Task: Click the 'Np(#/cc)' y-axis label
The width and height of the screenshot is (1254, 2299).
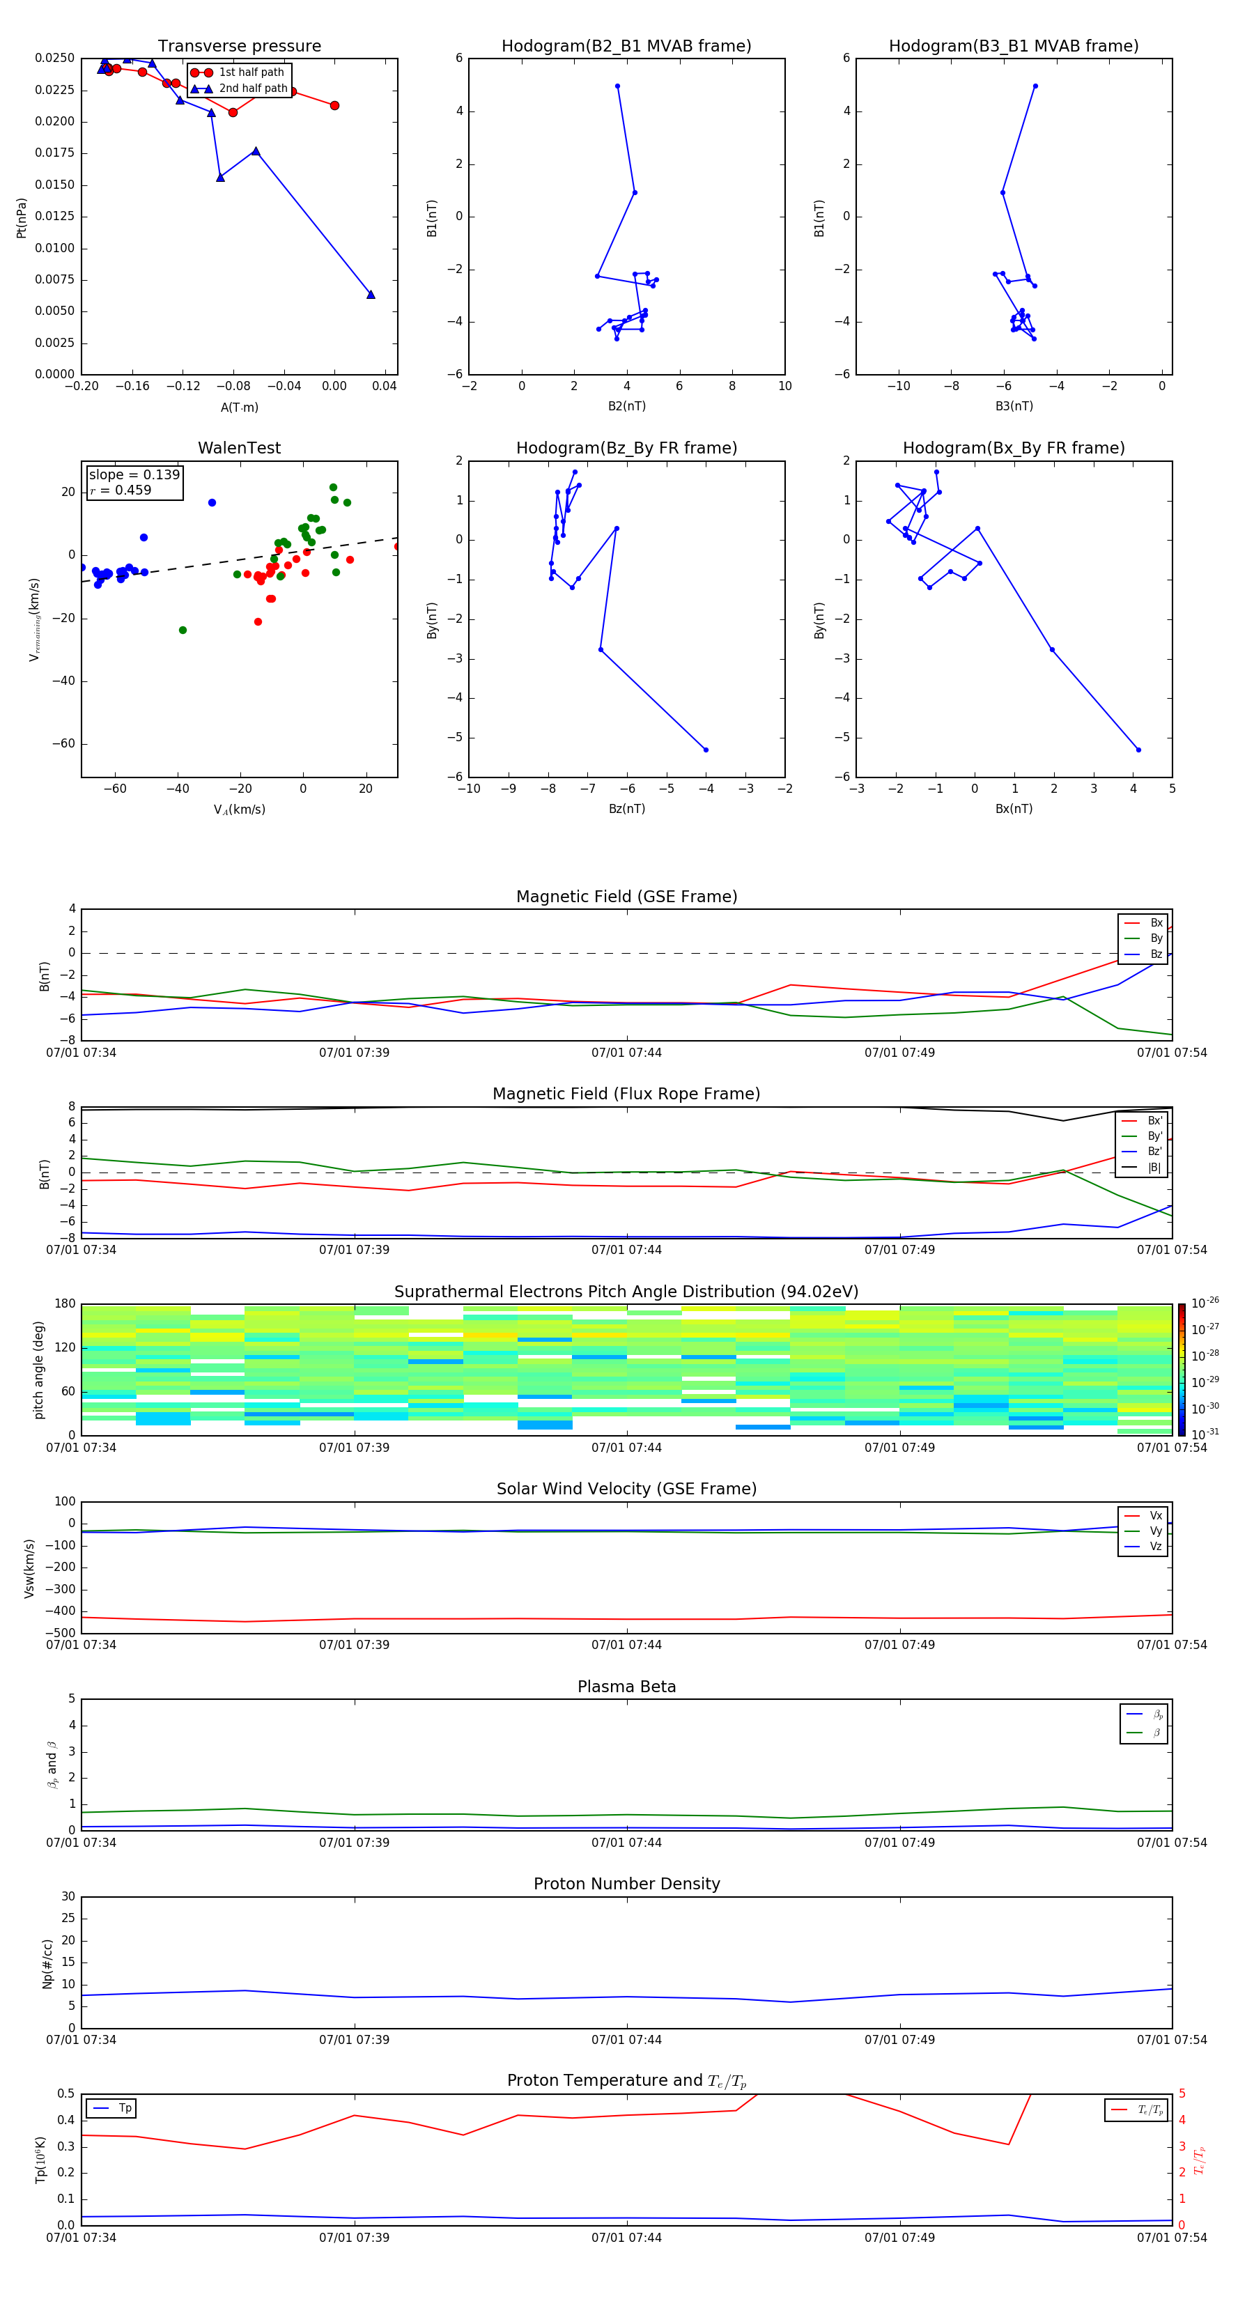Action: (x=47, y=1963)
